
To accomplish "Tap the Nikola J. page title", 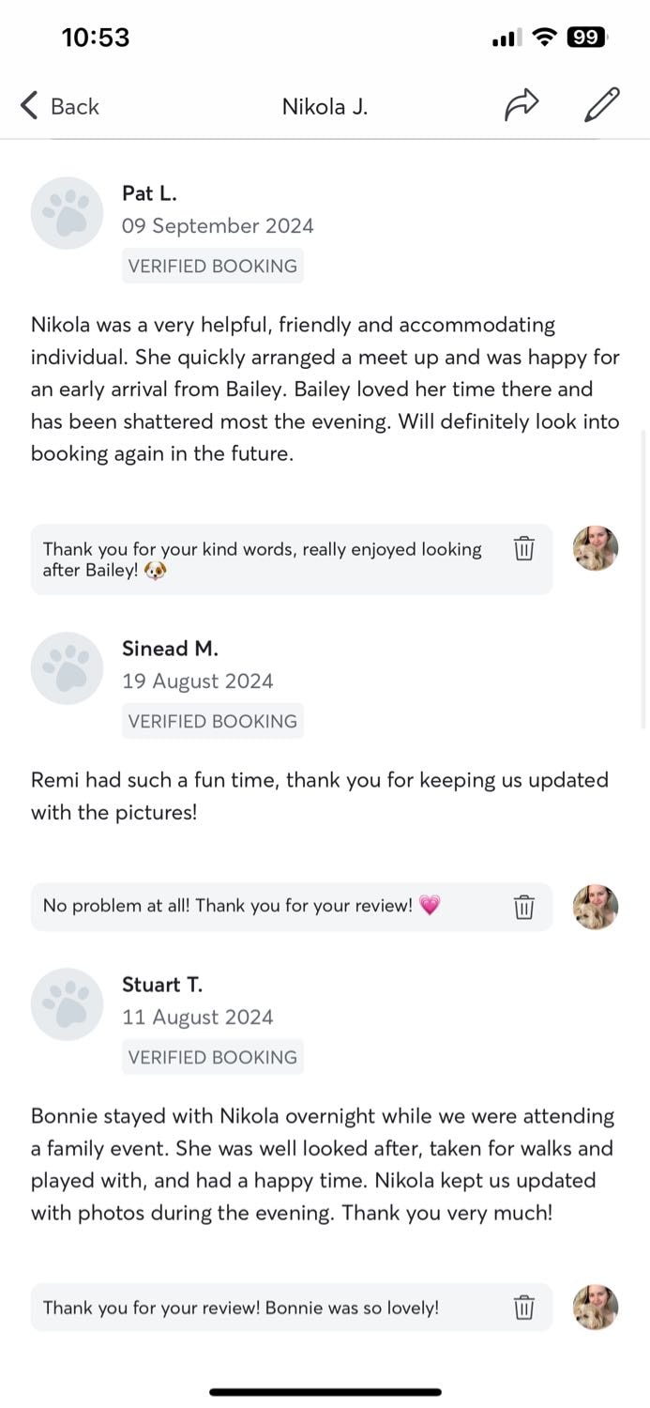I will [325, 107].
